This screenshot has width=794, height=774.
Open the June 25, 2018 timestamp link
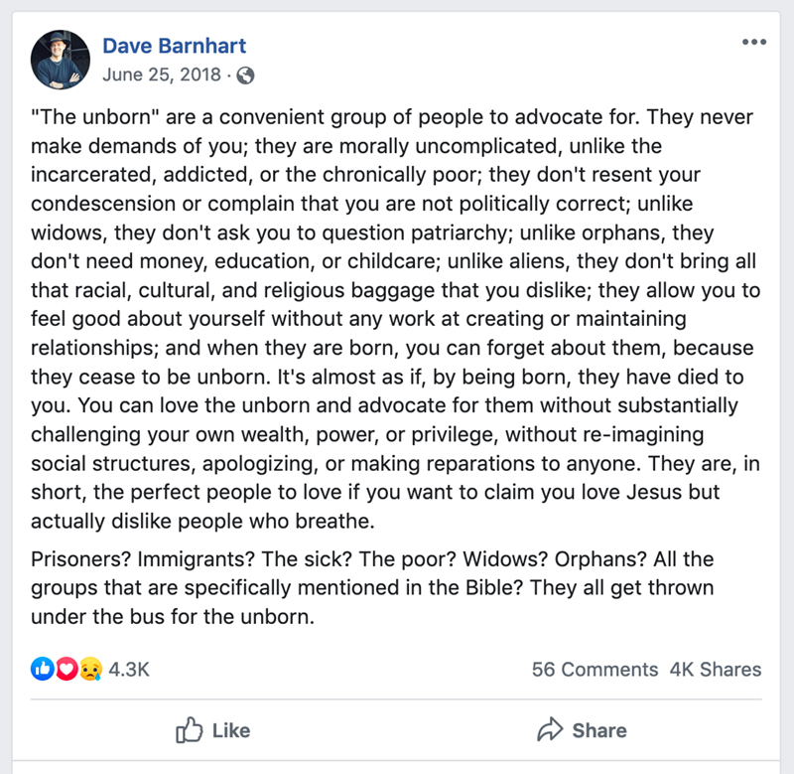coord(162,75)
